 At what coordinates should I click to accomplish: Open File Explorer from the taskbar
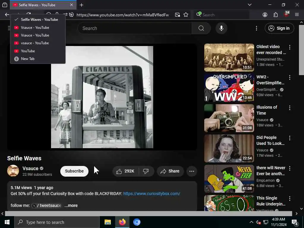pyautogui.click(x=107, y=222)
